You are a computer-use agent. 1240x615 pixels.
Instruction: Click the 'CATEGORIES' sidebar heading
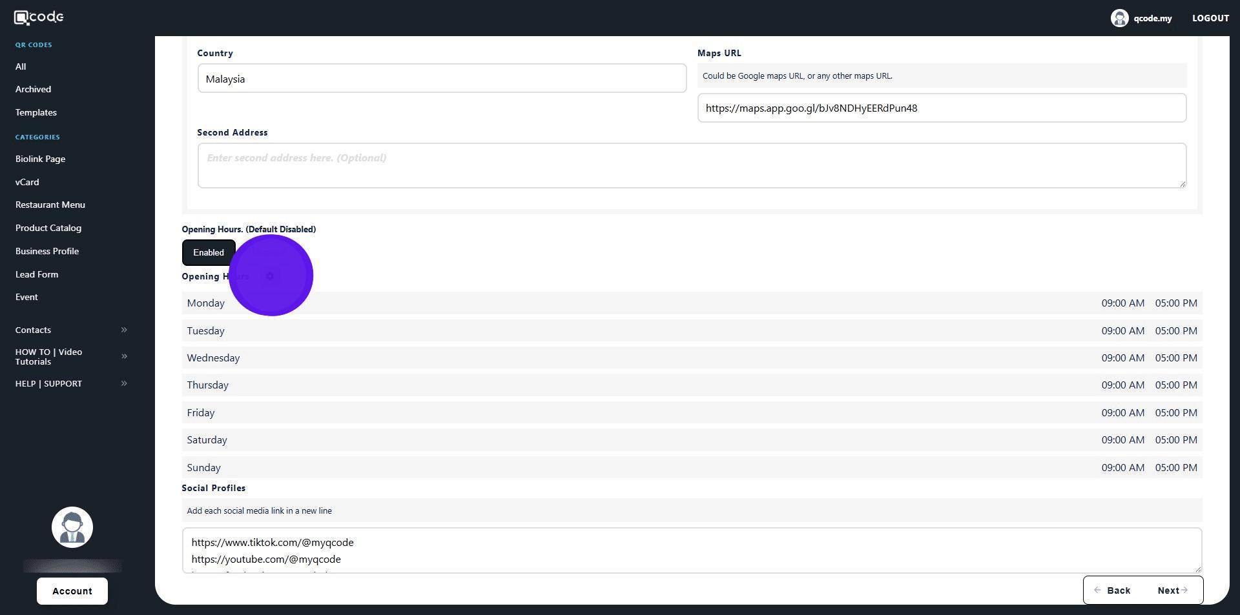coord(37,137)
